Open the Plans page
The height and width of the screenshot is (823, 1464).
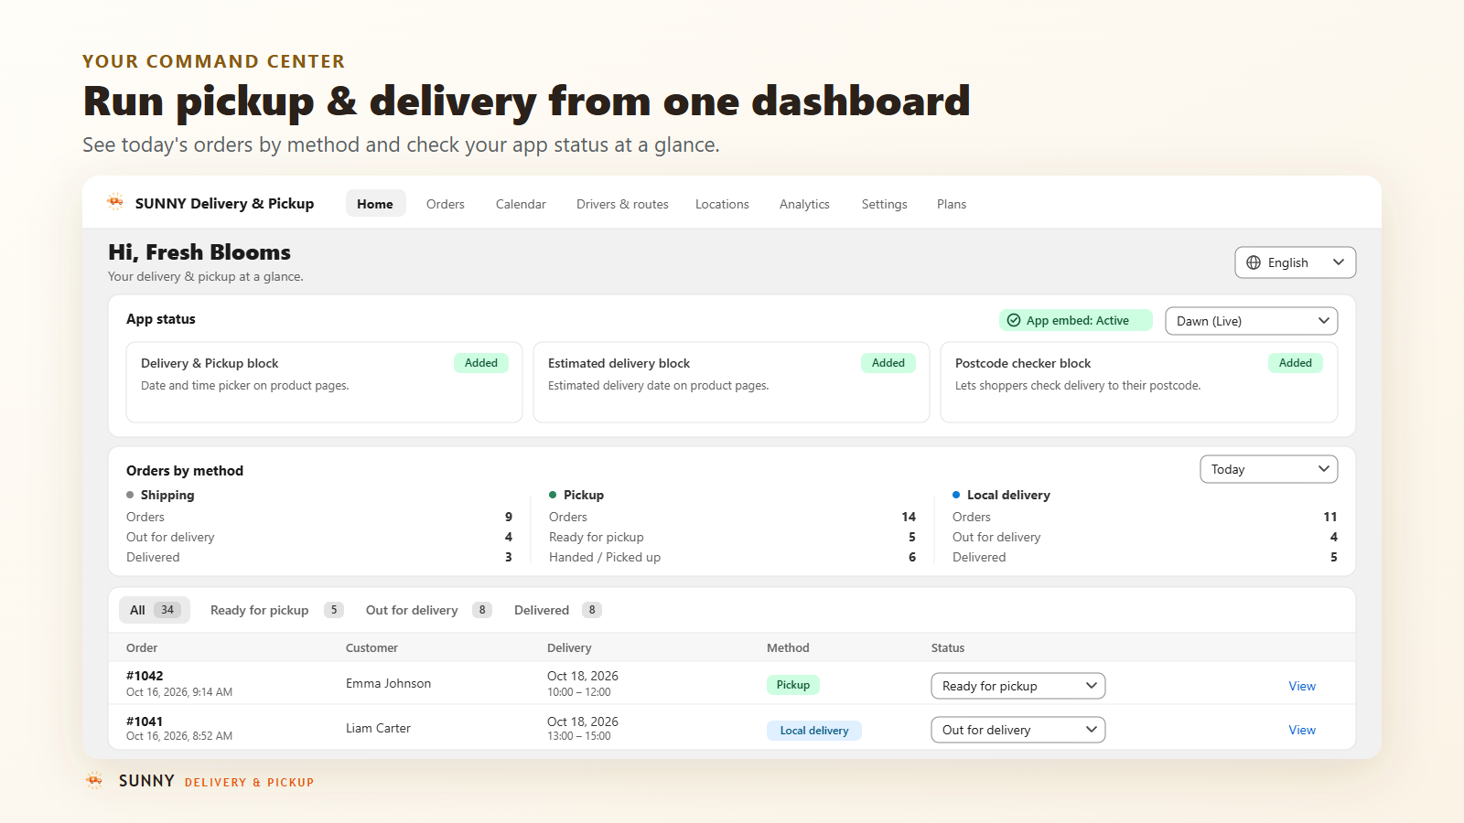(952, 204)
